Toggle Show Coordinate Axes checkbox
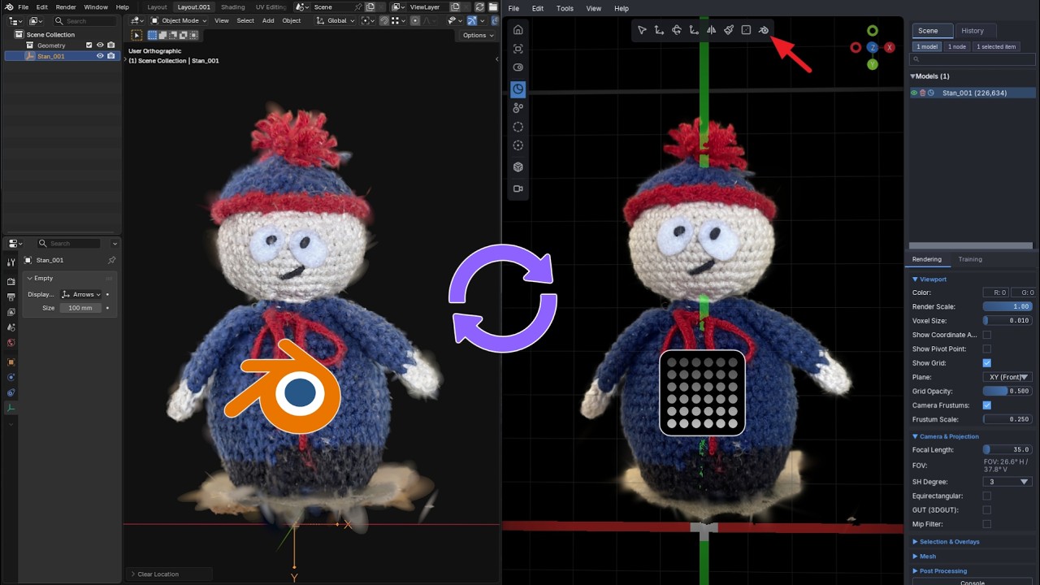1040x585 pixels. 987,335
